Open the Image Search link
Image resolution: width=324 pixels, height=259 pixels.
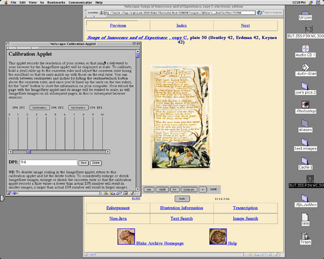coord(245,219)
